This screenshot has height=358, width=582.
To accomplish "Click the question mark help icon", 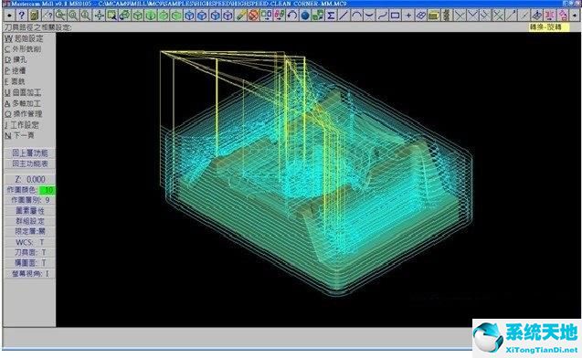I will 22,16.
